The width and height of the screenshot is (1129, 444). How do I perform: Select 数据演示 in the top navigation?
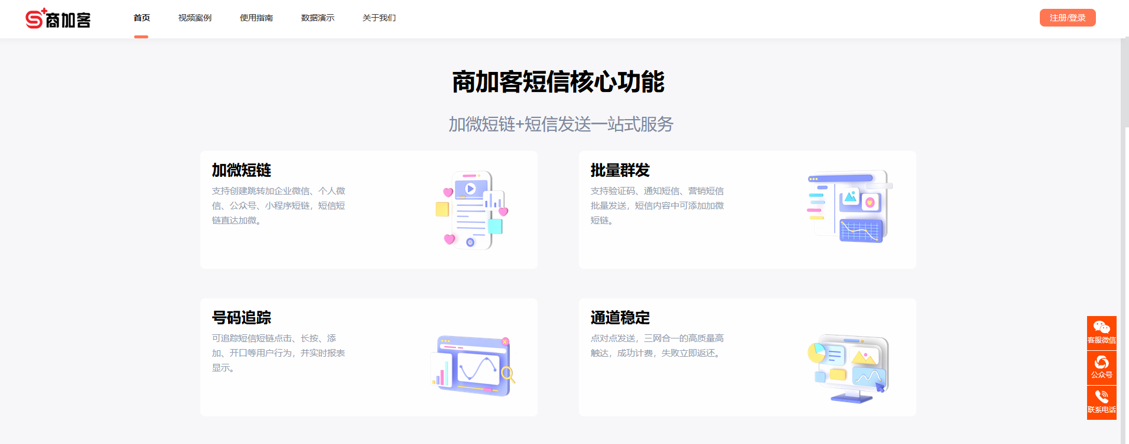[317, 18]
